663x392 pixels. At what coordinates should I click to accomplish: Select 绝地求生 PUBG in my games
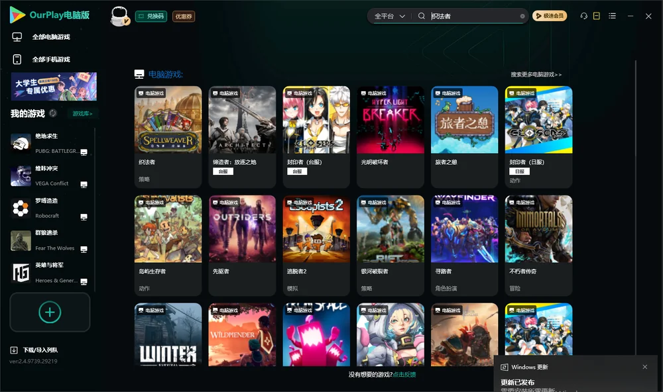[x=50, y=143]
